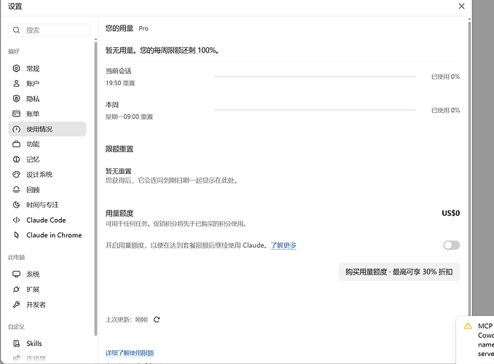Viewport: 494px width, 364px height.
Task: Click the brain icon beside 记忆
Action: (16, 159)
